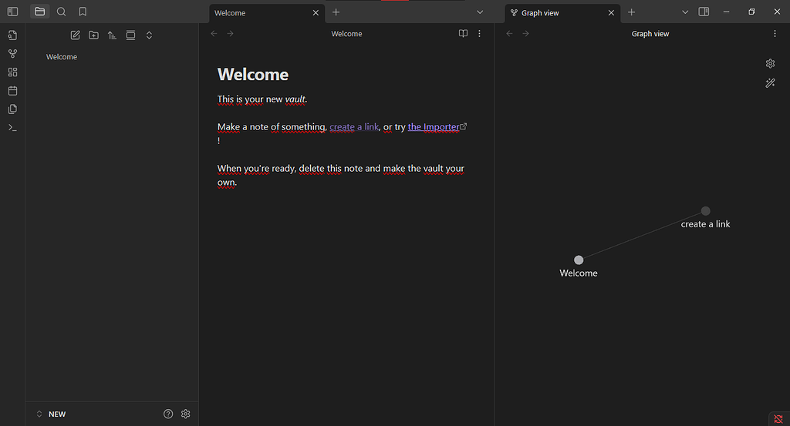
Task: Switch to the Search sidebar tab
Action: (x=62, y=12)
